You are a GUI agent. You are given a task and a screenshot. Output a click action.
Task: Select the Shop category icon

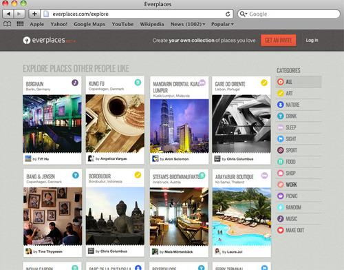click(x=280, y=173)
